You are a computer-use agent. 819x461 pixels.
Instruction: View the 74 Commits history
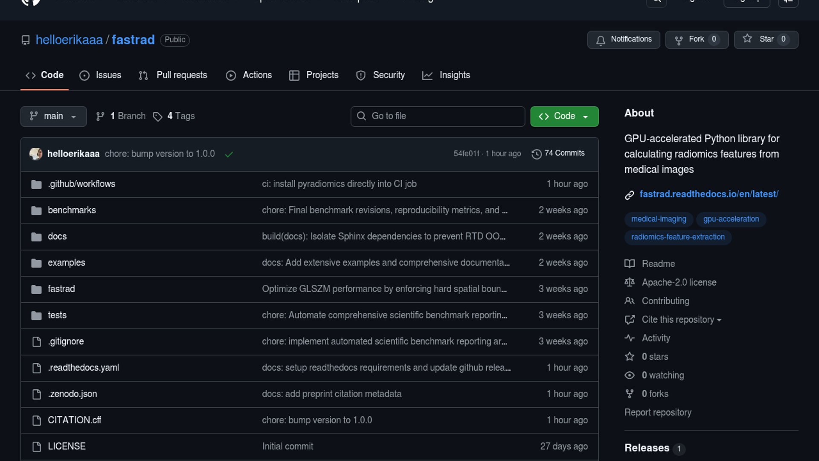(558, 153)
